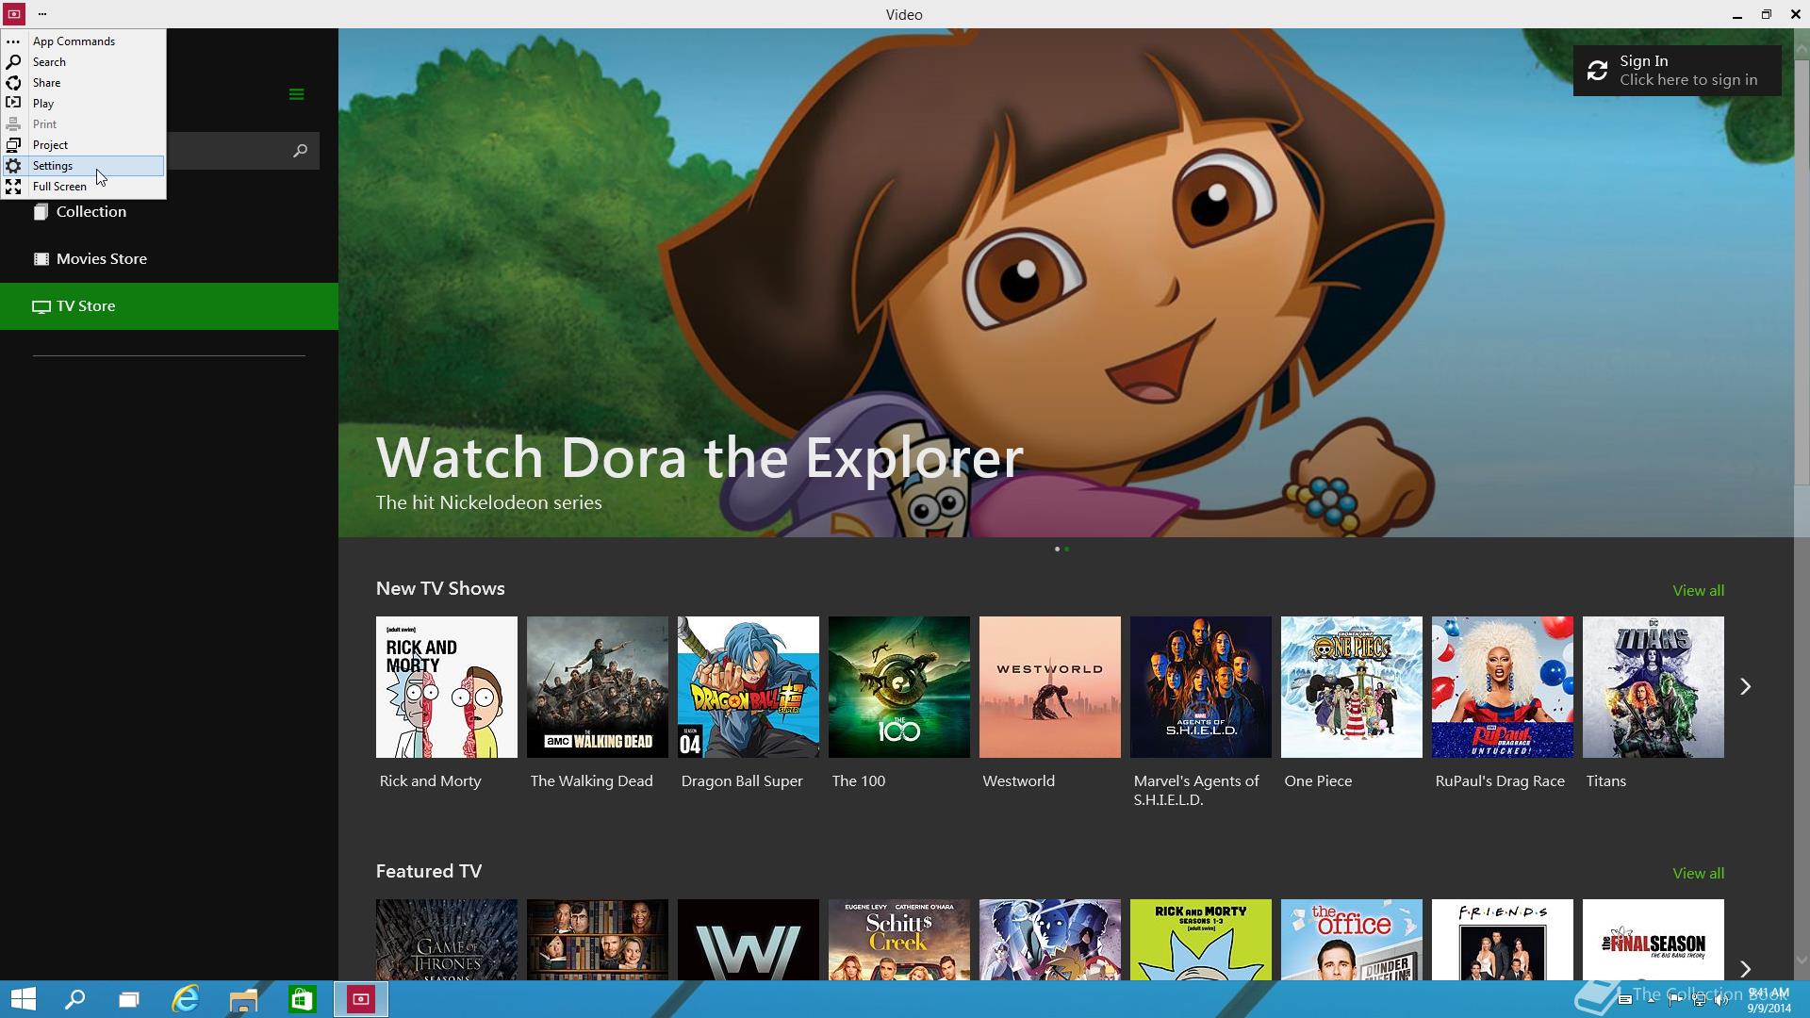Launch Internet Explorer from the taskbar
The height and width of the screenshot is (1018, 1810).
point(186,999)
